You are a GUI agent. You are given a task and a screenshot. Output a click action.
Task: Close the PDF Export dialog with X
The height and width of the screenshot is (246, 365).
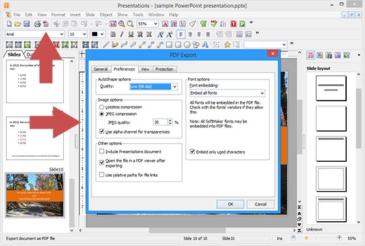coord(272,54)
